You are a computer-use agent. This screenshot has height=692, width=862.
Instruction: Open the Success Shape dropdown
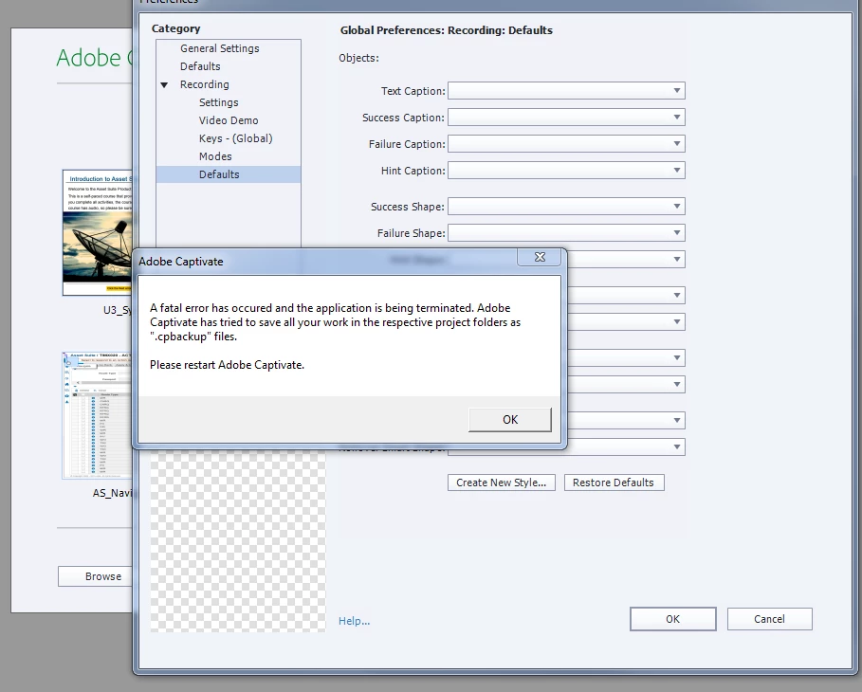pos(566,206)
